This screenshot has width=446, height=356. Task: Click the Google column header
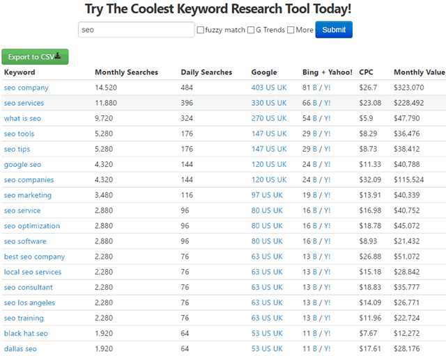(264, 72)
